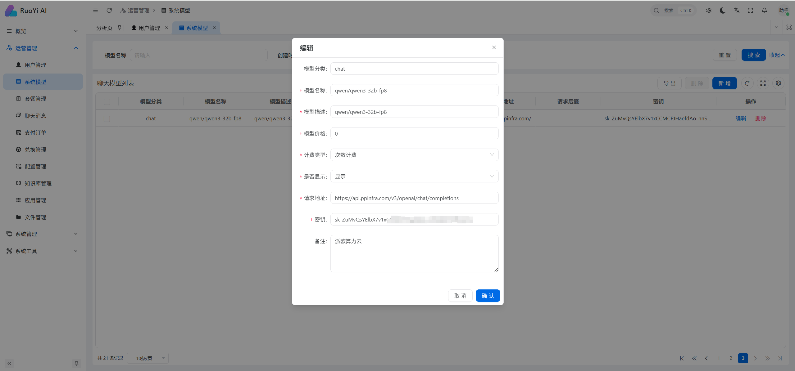795x371 pixels.
Task: Expand the 系统管理 menu
Action: coord(43,234)
